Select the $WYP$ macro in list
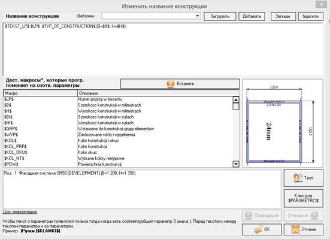 [118, 135]
